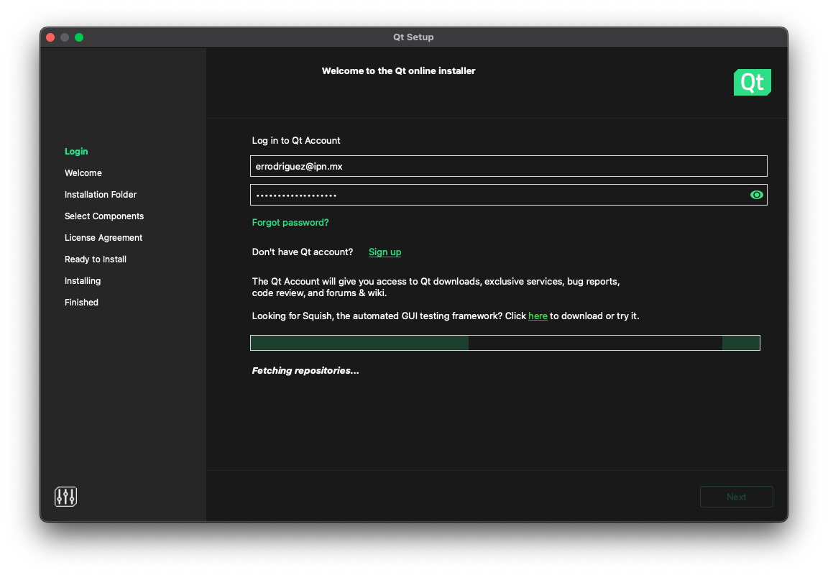Open License Agreement step
The height and width of the screenshot is (575, 828).
click(103, 238)
